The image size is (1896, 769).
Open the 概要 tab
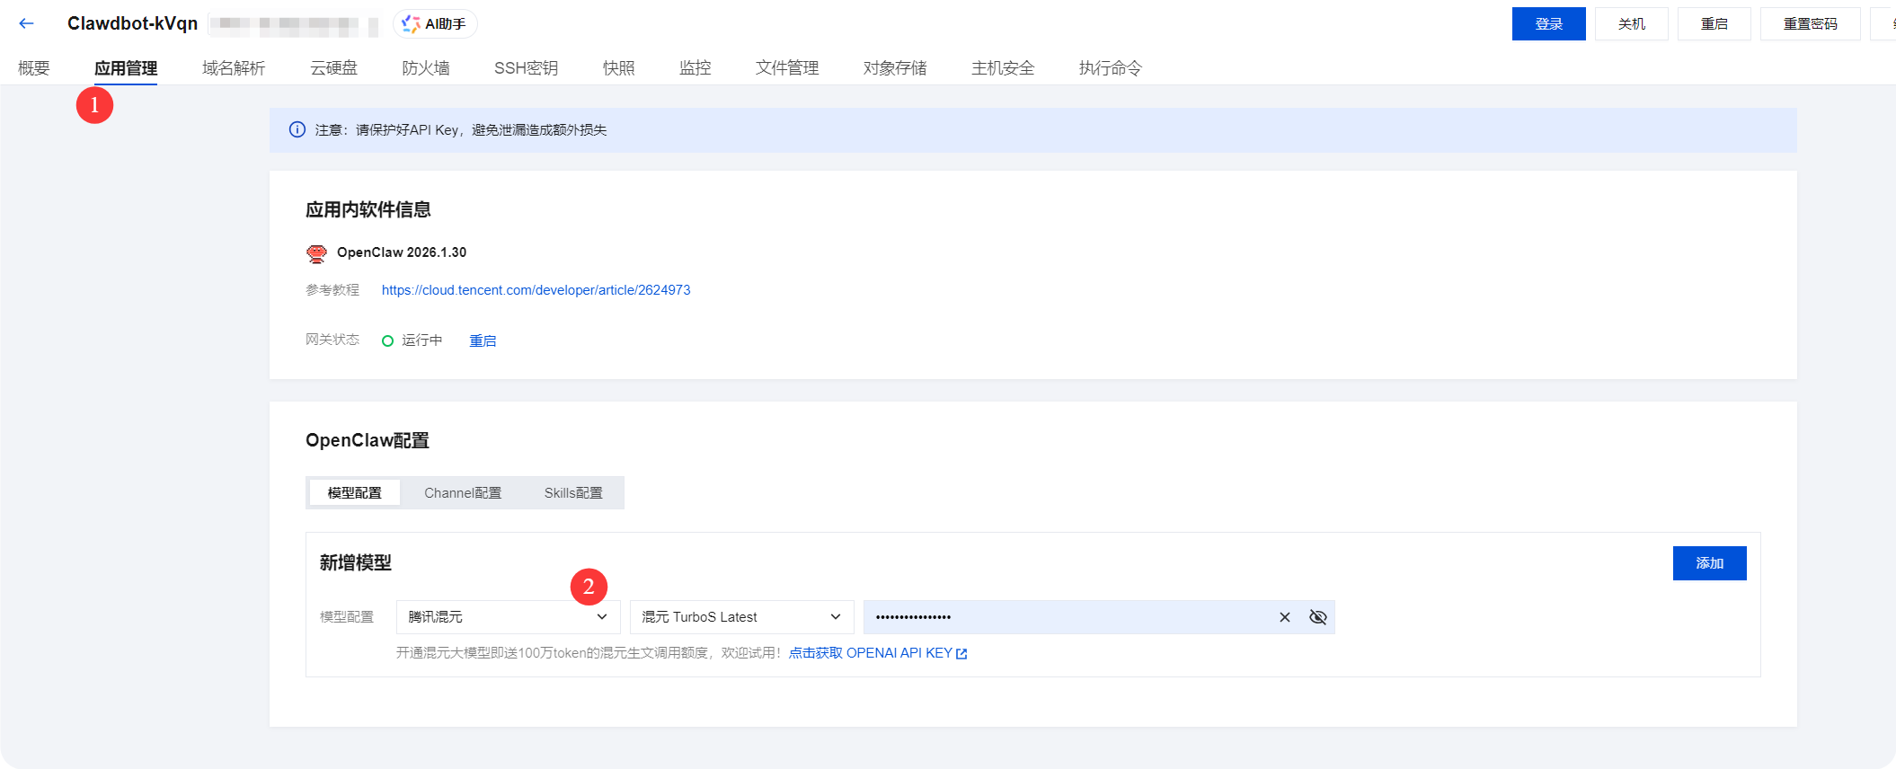34,68
